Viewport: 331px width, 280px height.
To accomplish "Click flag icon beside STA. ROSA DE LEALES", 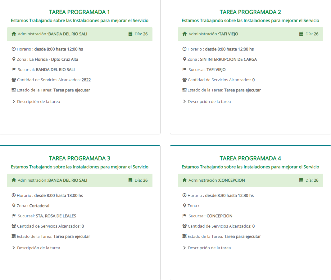I will click(14, 216).
